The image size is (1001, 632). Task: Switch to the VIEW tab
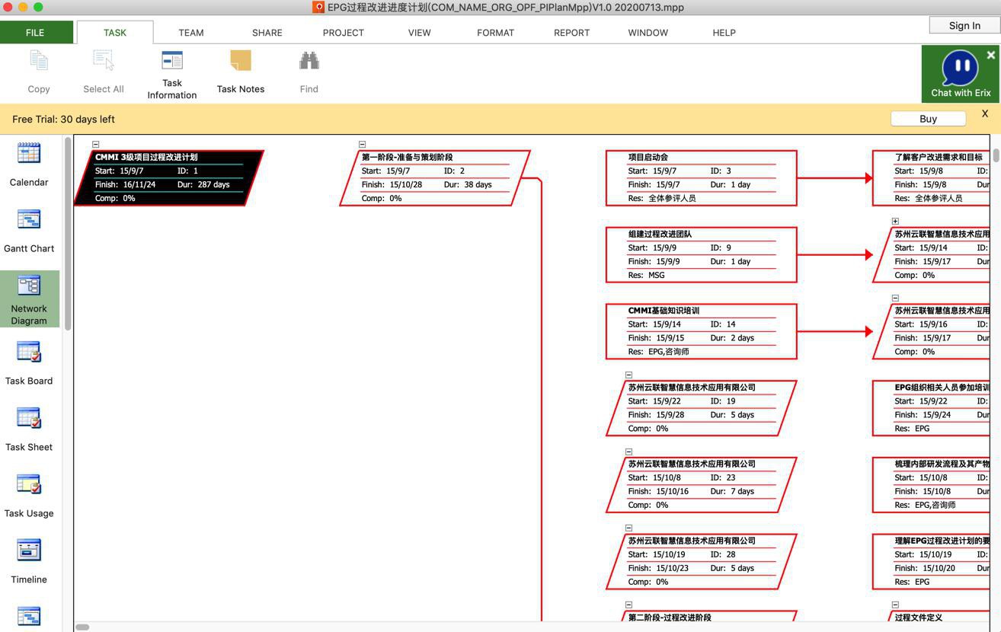click(420, 33)
